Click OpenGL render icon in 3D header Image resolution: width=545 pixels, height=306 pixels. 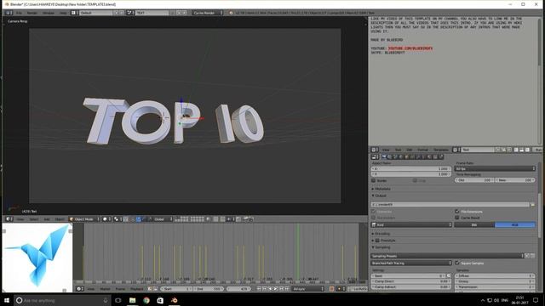click(245, 219)
